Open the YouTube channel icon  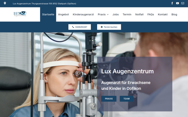click(177, 3)
